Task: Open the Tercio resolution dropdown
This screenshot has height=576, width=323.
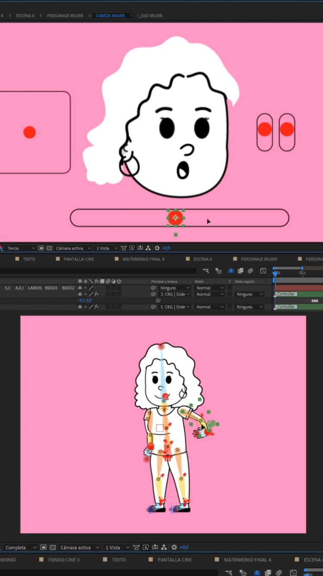Action: point(20,248)
